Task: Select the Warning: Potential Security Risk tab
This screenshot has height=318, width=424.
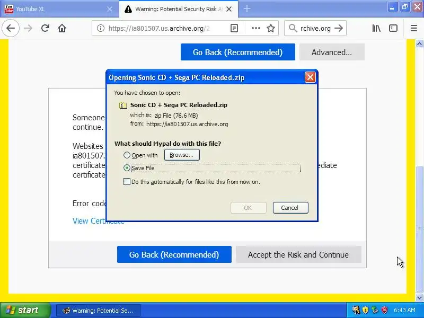Action: pos(179,9)
